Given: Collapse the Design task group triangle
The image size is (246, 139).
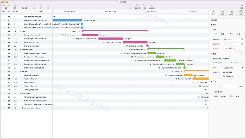Looking at the screenshot, I should tap(20, 31).
